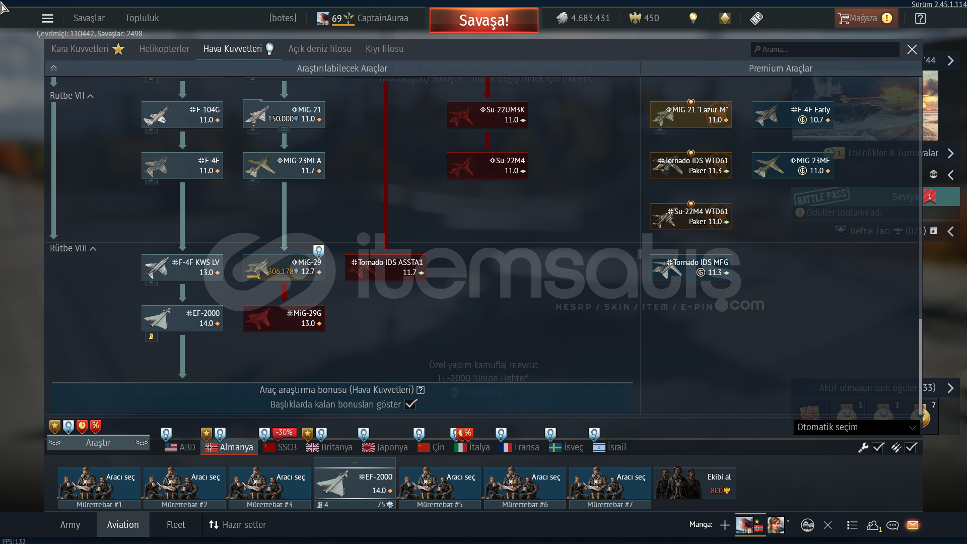Open the contacts friends icon
Image resolution: width=967 pixels, height=544 pixels.
click(873, 525)
